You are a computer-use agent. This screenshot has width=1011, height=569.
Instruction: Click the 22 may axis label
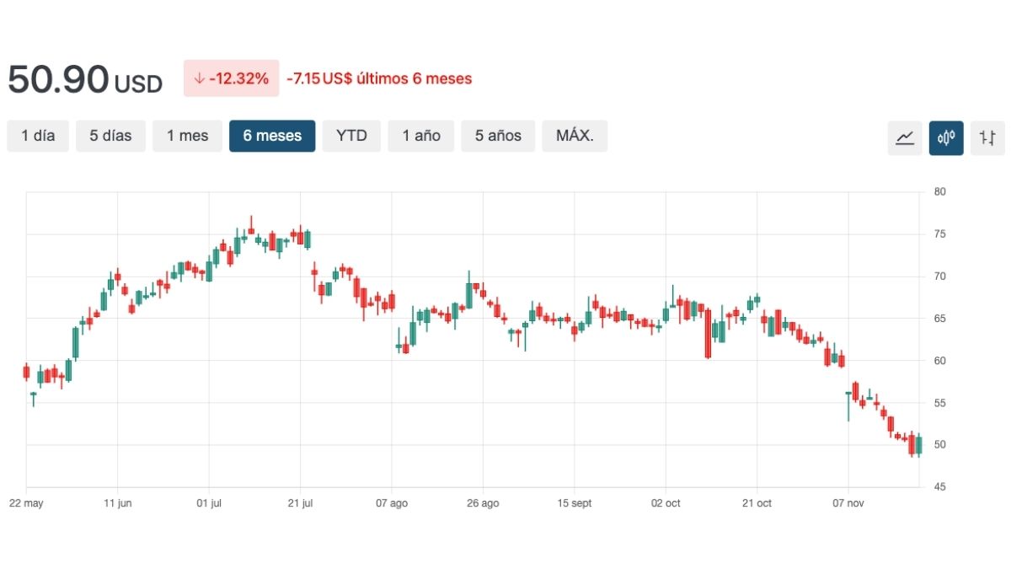coord(26,503)
